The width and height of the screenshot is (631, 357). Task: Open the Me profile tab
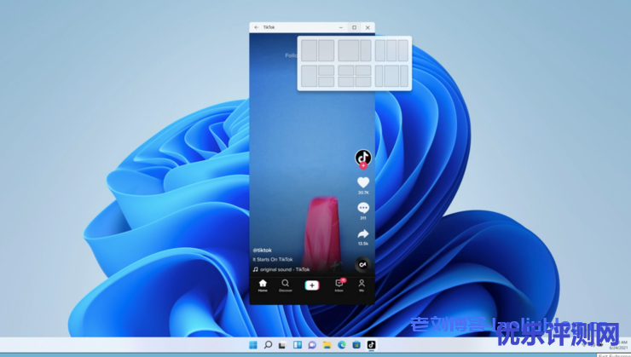[x=362, y=285]
